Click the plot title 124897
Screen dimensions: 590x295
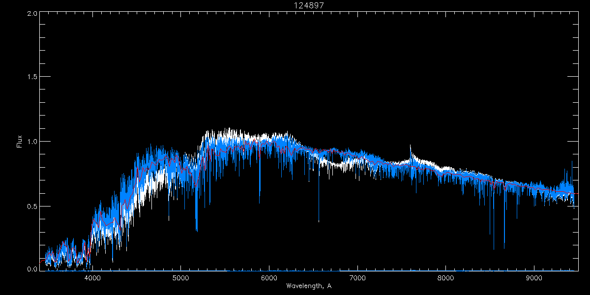click(308, 5)
